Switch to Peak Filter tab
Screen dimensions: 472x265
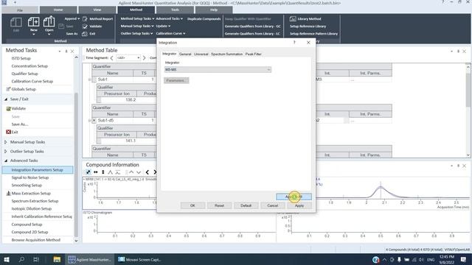pyautogui.click(x=253, y=54)
